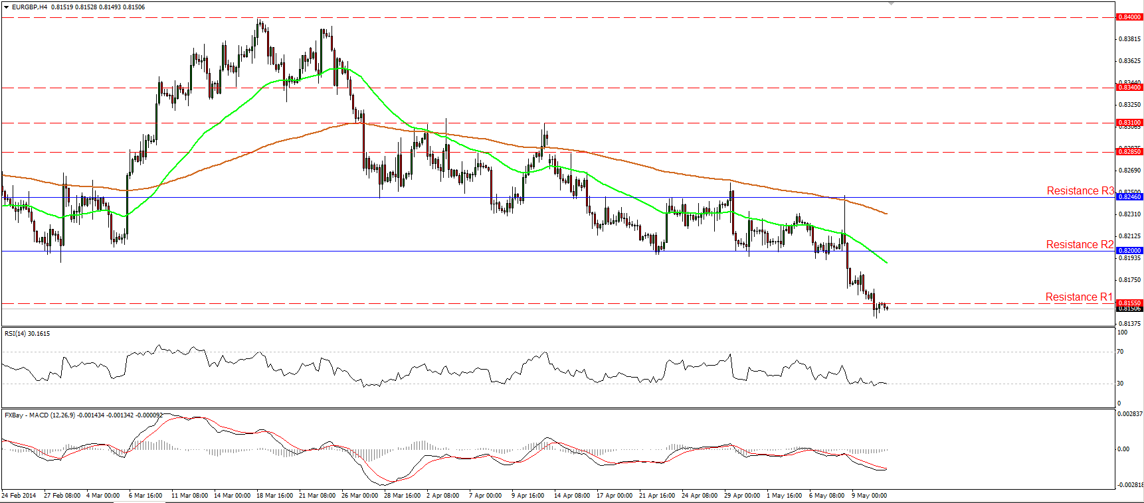Click the 0.83100 red price tag
1144x503 pixels.
pos(1129,123)
